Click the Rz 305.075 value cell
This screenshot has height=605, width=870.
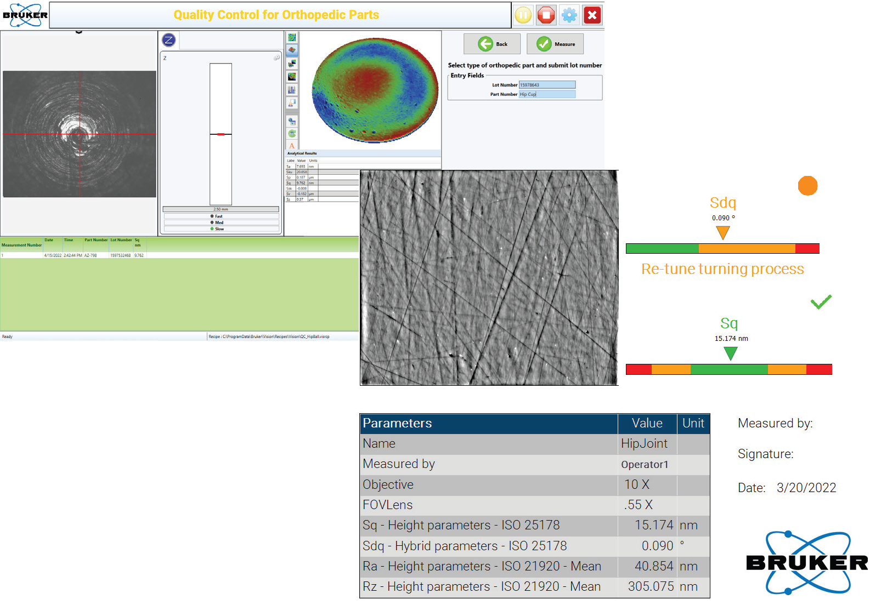647,587
